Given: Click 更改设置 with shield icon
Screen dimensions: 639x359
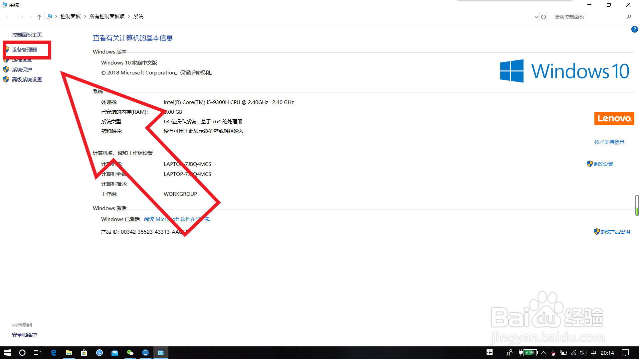Looking at the screenshot, I should (x=602, y=164).
